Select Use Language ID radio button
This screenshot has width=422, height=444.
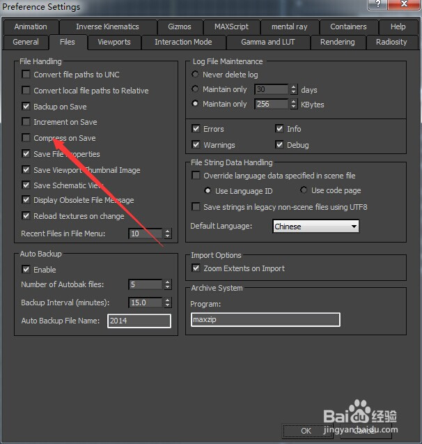pos(208,190)
